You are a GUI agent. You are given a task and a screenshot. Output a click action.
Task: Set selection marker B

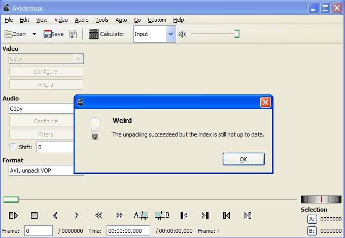tap(162, 215)
